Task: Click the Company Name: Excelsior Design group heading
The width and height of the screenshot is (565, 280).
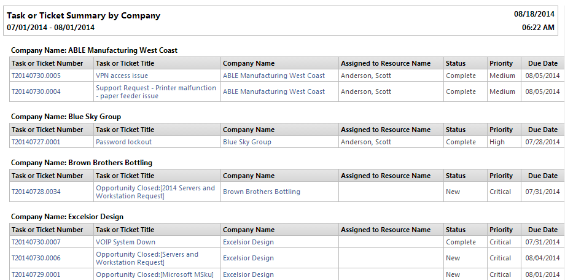Action: pyautogui.click(x=68, y=217)
